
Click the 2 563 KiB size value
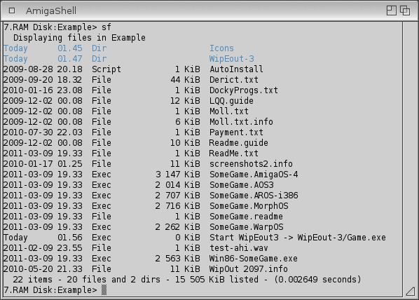pos(178,259)
